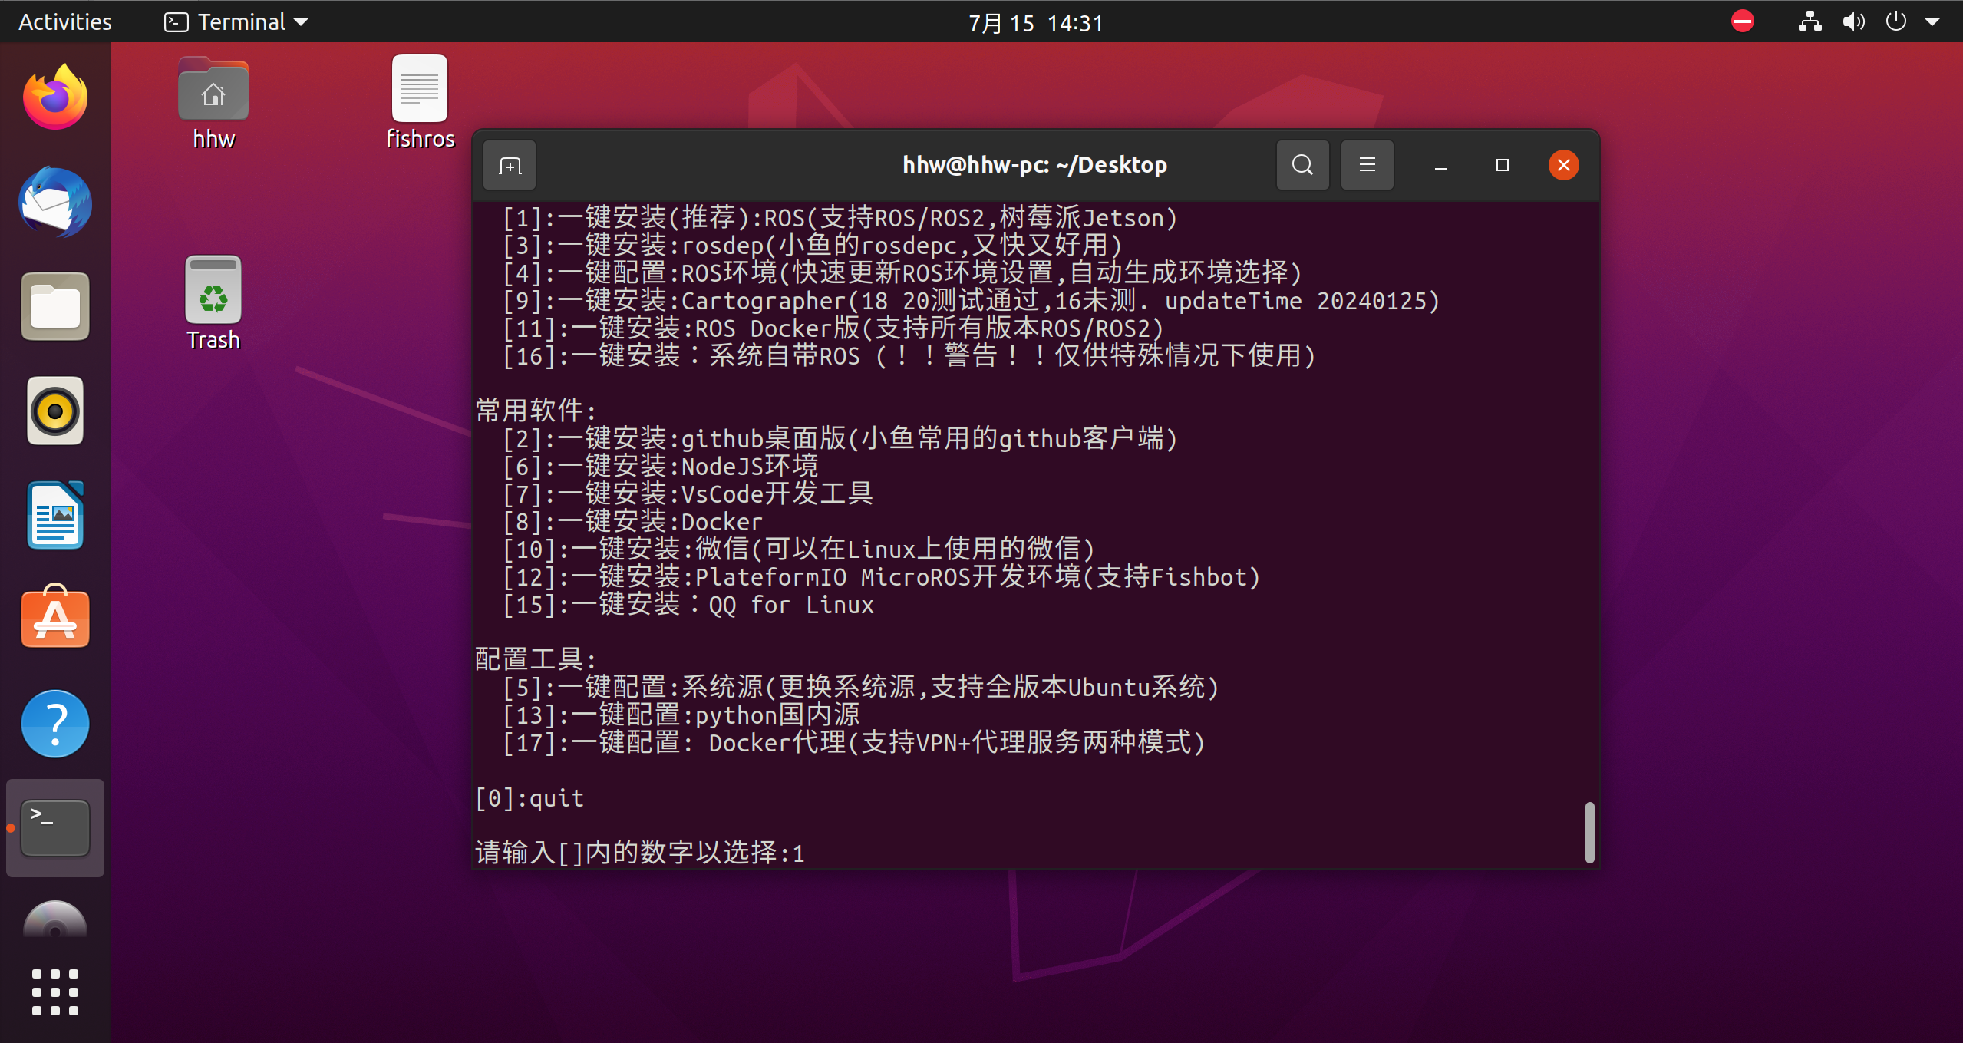Click the line '[17]:一键配置: Docker代理'
This screenshot has height=1043, width=1963.
853,742
